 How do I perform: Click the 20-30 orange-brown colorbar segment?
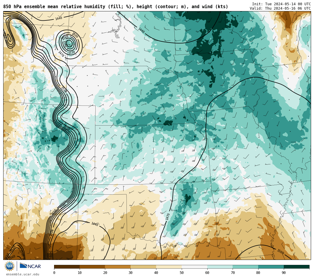[x=118, y=267]
